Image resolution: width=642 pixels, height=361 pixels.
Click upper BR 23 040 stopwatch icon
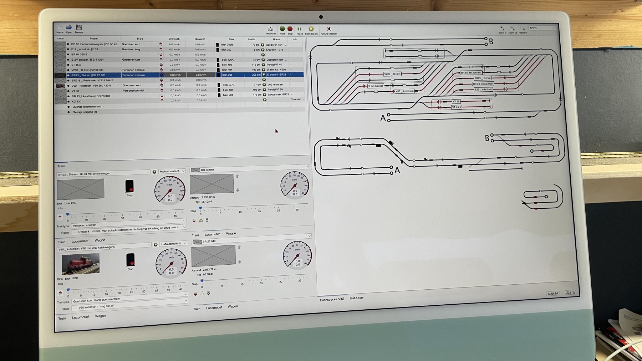click(207, 220)
